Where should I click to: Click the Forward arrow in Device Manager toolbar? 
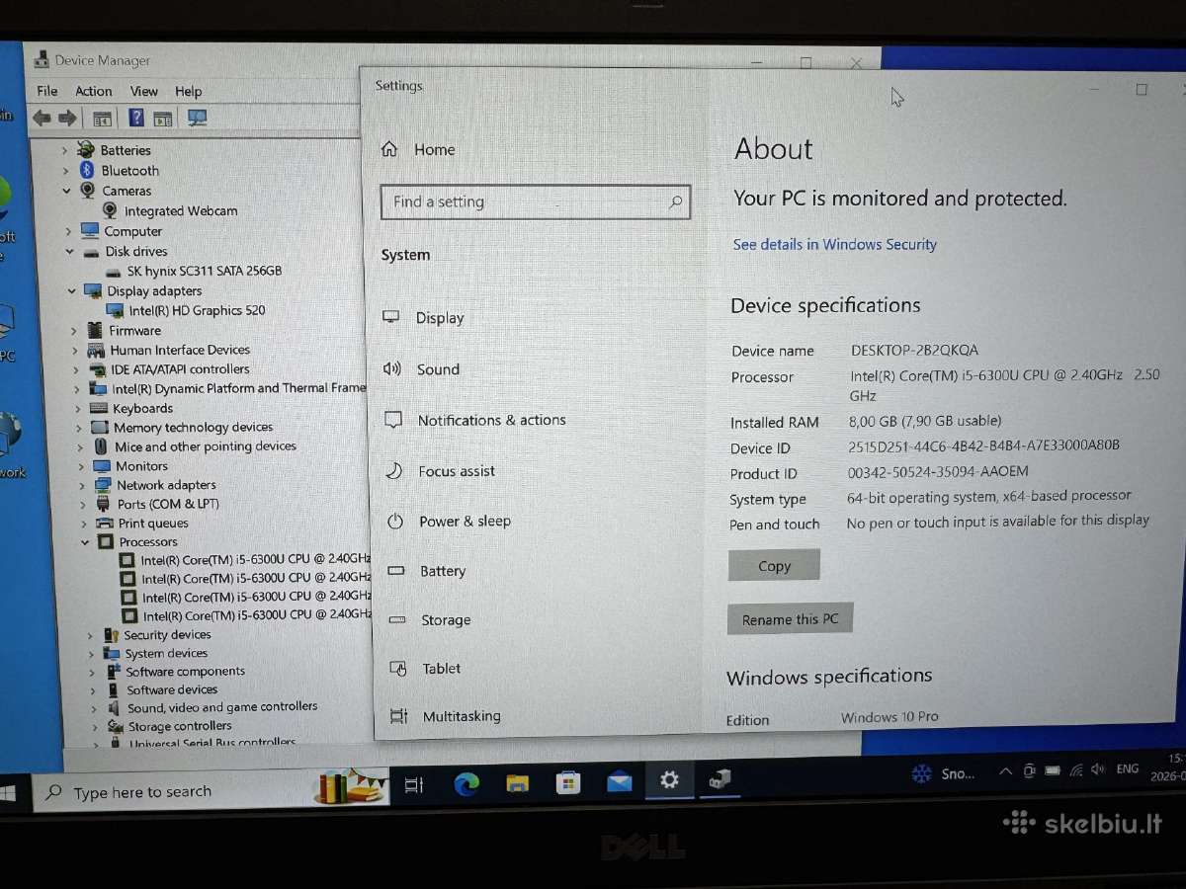pyautogui.click(x=67, y=119)
